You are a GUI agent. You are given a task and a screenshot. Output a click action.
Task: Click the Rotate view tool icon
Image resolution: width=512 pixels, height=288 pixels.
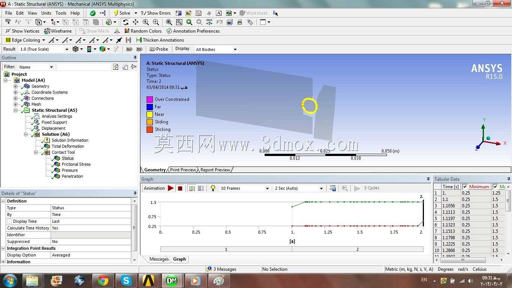tap(126, 22)
